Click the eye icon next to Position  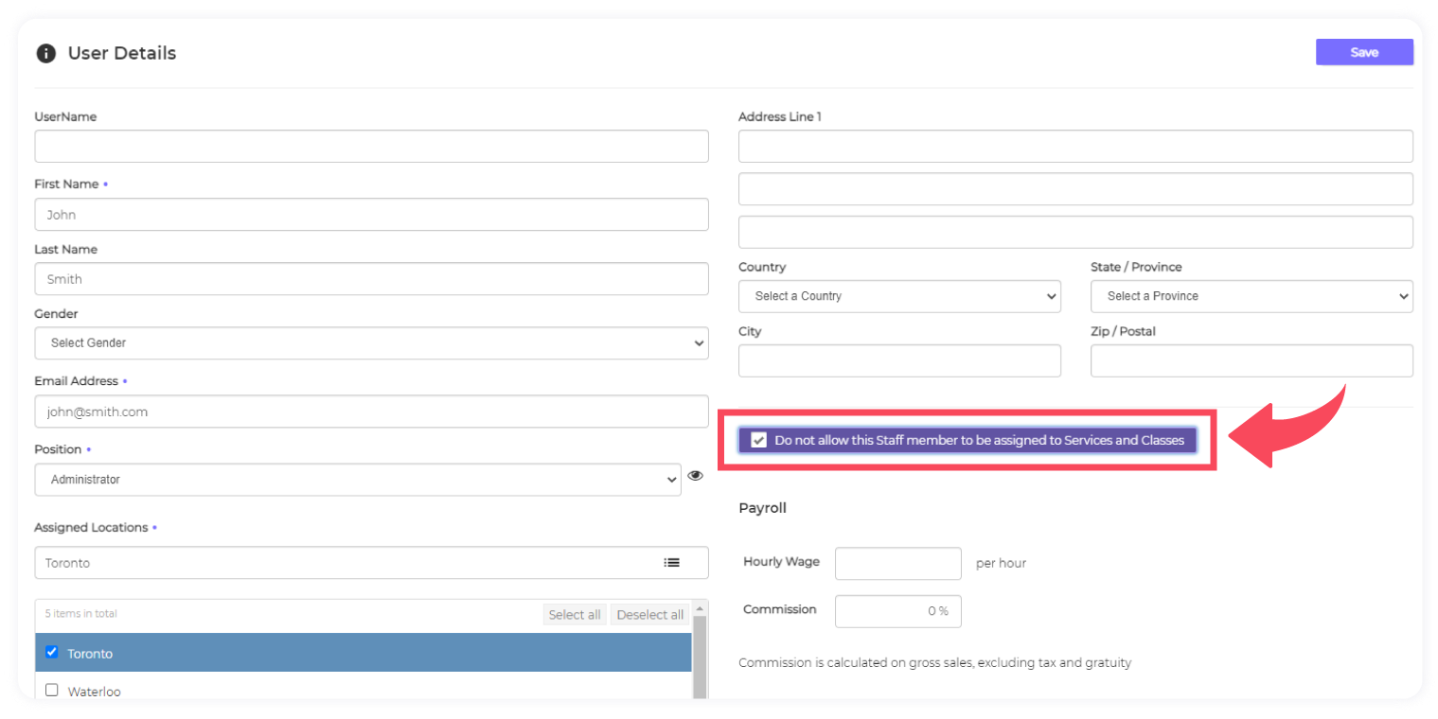(695, 476)
